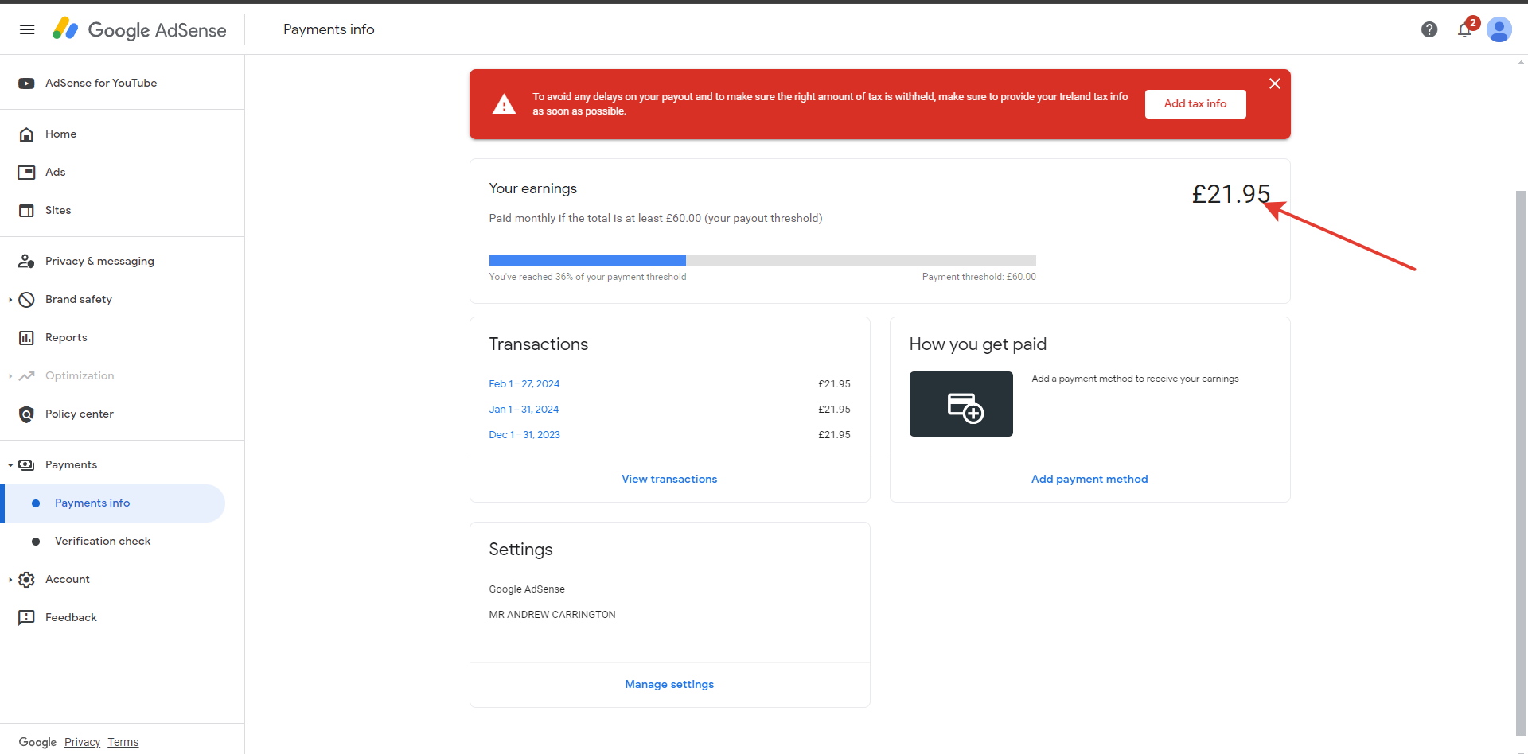Viewport: 1528px width, 754px height.
Task: Open the Terms footer link
Action: pos(123,742)
